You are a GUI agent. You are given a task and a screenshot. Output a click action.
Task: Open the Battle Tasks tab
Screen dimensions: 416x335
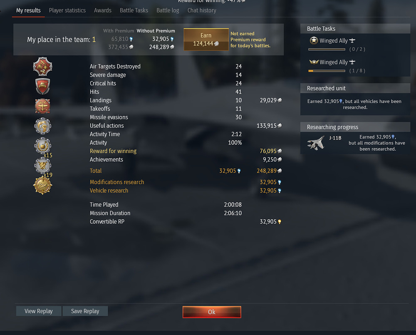[x=134, y=10]
